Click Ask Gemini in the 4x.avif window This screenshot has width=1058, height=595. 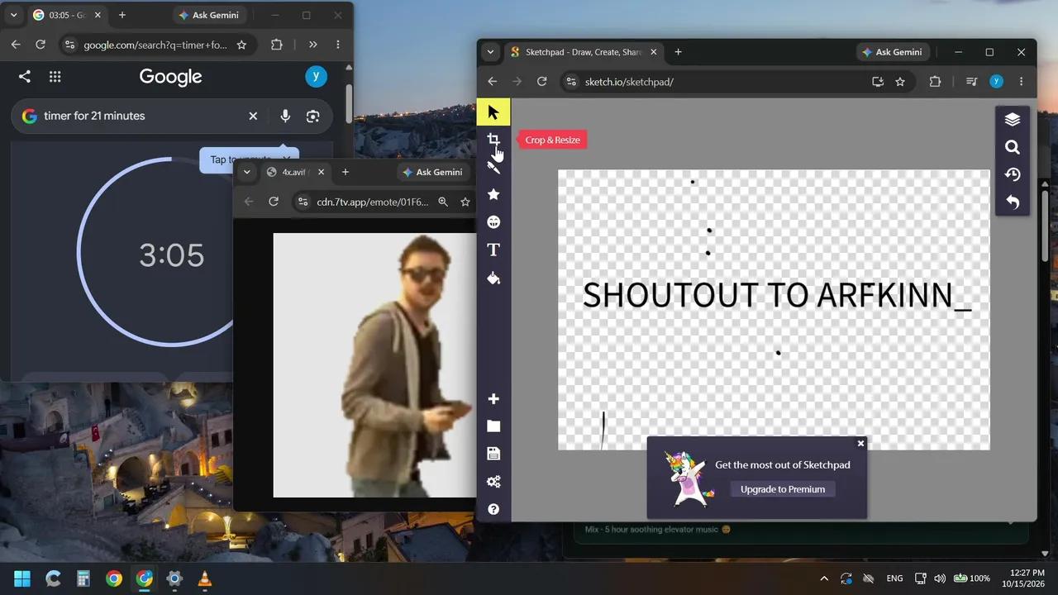pyautogui.click(x=431, y=172)
